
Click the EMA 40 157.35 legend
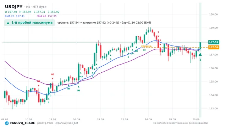coord(46,16)
